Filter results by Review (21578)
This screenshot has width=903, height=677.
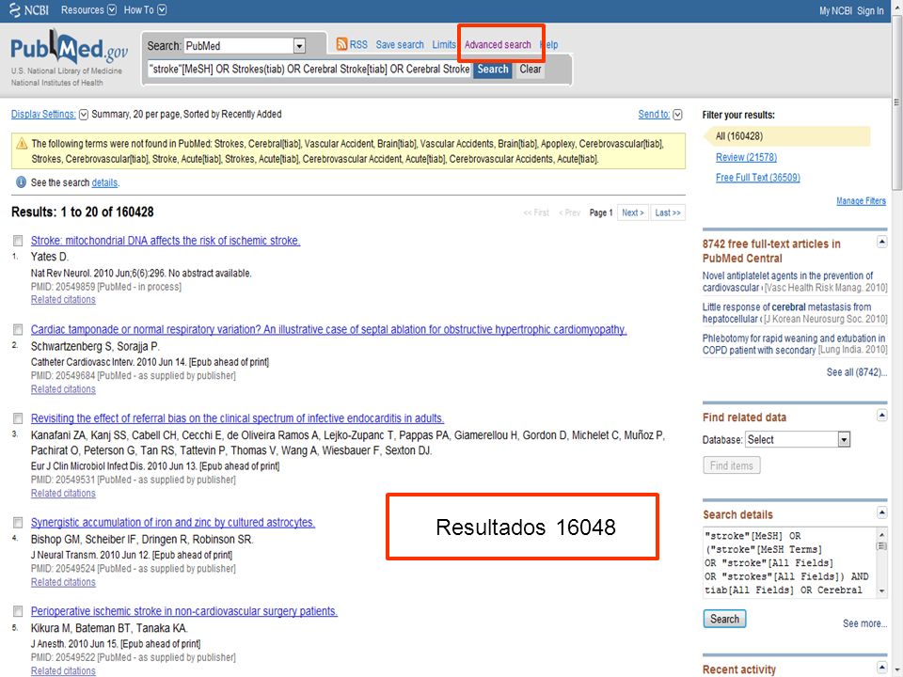pos(746,157)
